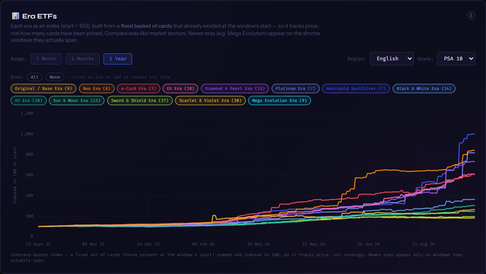
Task: Toggle the Diamond & Pearl Era (15) line
Action: pyautogui.click(x=235, y=88)
